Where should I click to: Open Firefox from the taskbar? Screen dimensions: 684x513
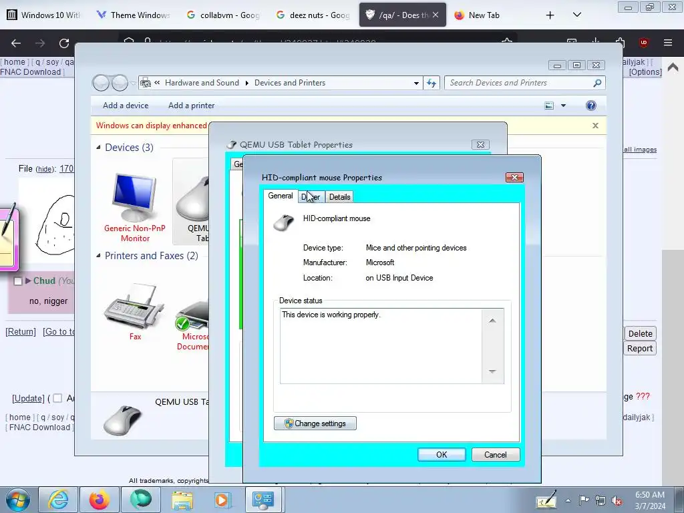click(x=99, y=500)
